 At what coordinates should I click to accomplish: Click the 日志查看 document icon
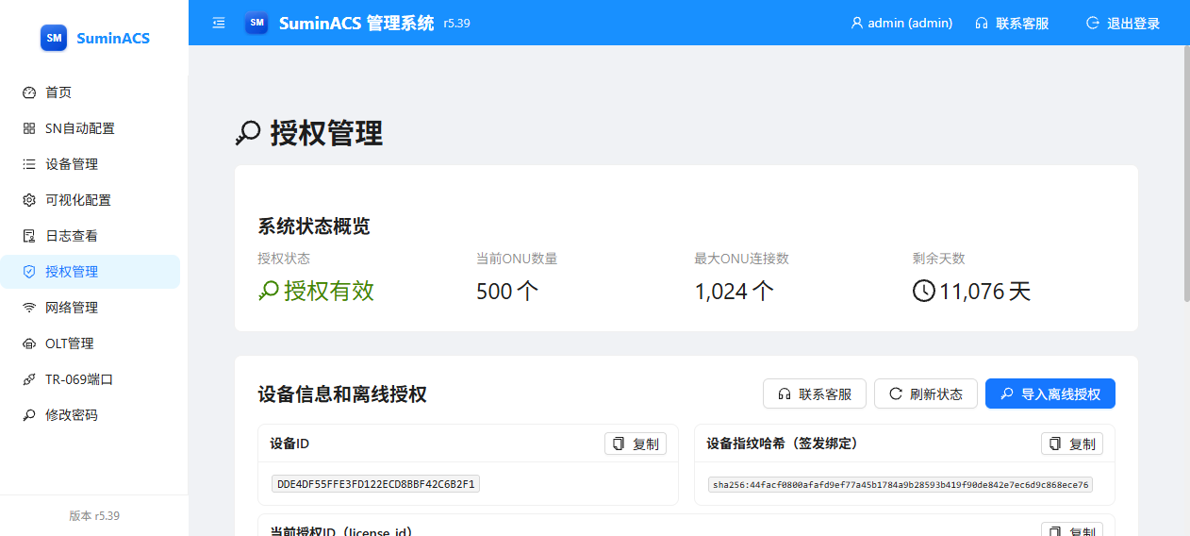click(29, 236)
